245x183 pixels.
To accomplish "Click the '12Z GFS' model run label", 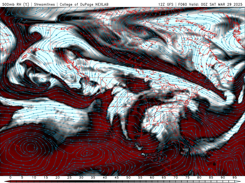I will [x=166, y=4].
